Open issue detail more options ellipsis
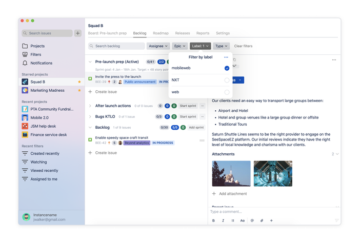Viewport: 359px width, 243px height. pos(334,60)
